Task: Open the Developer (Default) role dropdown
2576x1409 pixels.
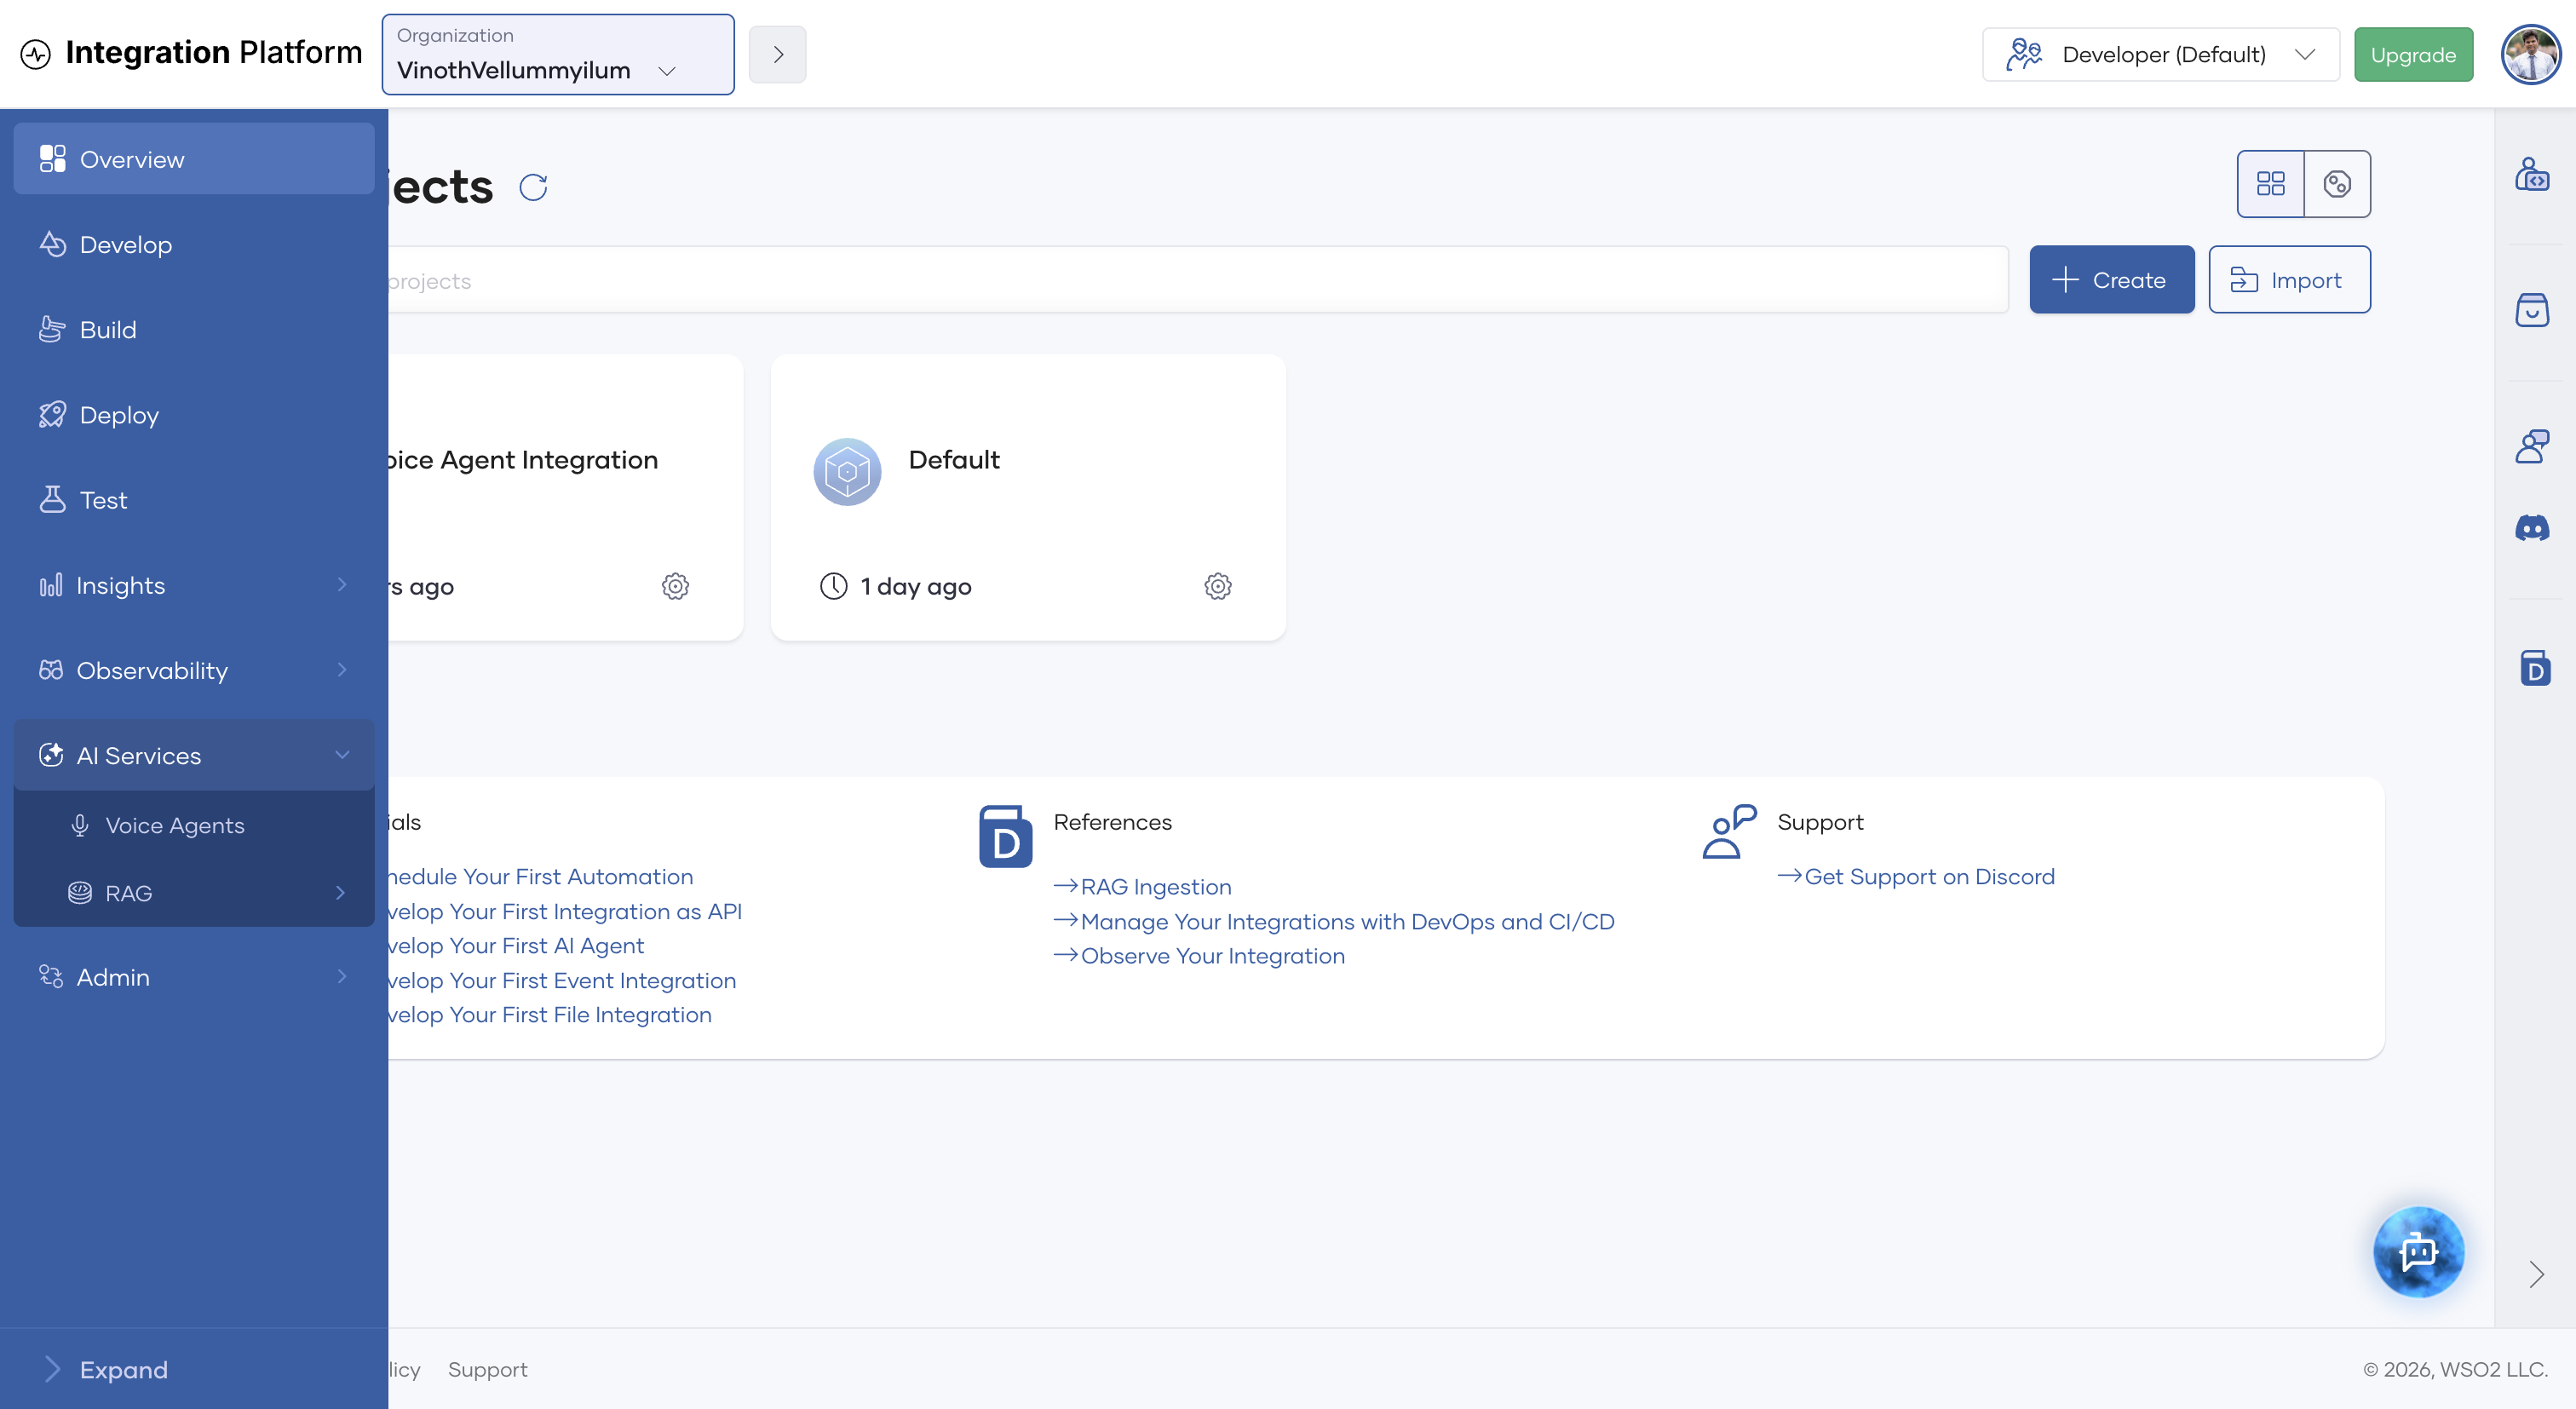Action: coord(2161,54)
